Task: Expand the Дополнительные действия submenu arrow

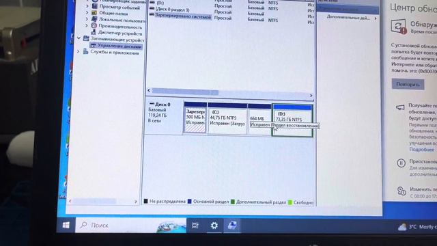Action: 376,18
